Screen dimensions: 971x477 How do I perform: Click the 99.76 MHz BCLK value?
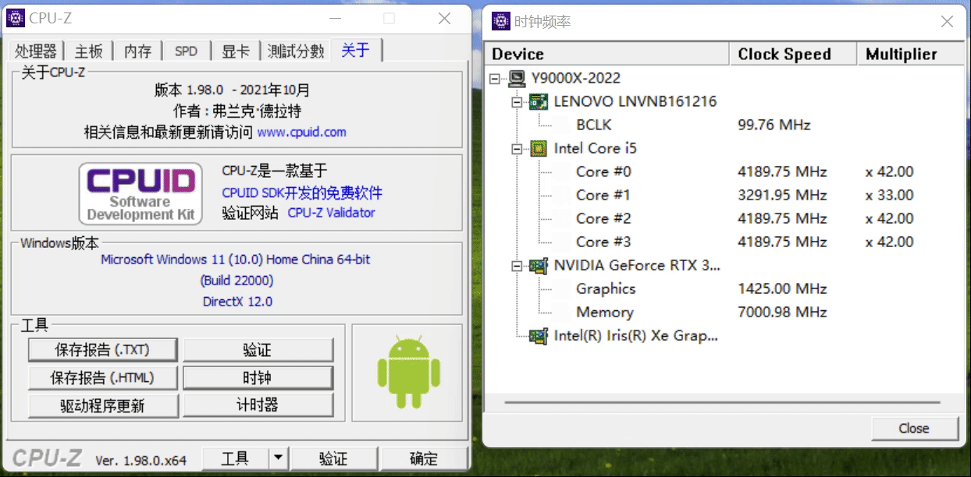tap(774, 125)
